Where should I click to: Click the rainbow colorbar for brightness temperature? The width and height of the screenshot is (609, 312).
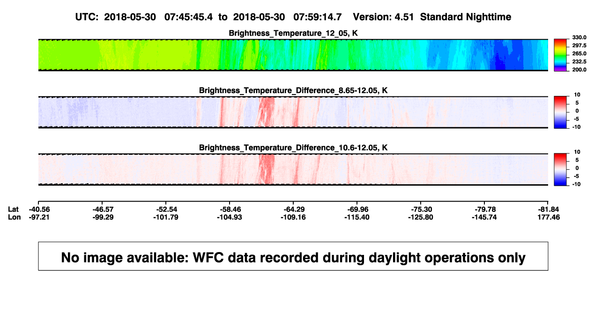[561, 55]
